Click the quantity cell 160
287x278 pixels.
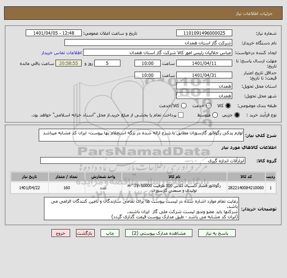pos(67,188)
